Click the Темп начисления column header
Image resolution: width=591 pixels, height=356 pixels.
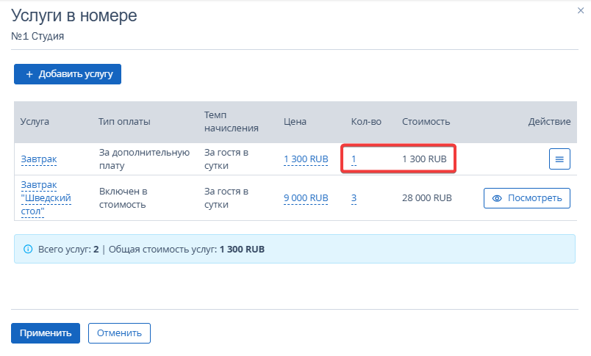click(231, 122)
